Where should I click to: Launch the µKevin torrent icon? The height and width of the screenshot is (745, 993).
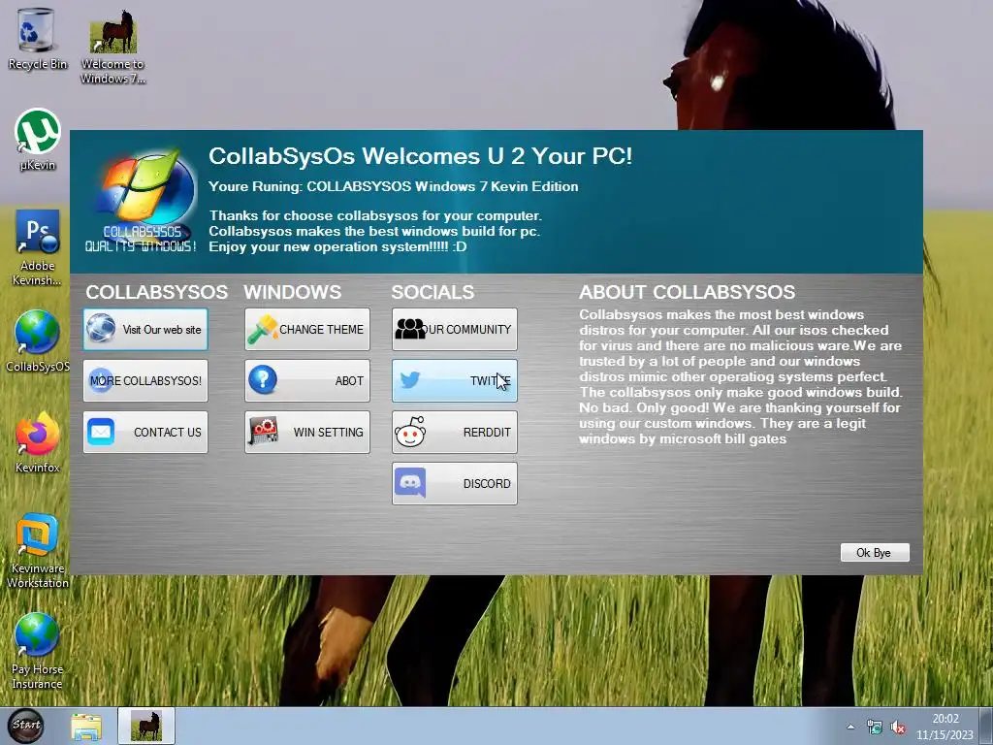(x=38, y=140)
